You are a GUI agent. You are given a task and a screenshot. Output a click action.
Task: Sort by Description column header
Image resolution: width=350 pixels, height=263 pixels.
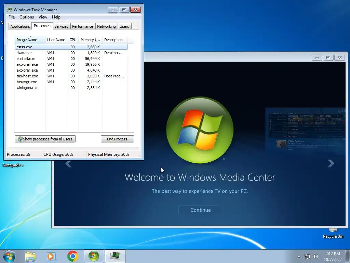pyautogui.click(x=115, y=40)
